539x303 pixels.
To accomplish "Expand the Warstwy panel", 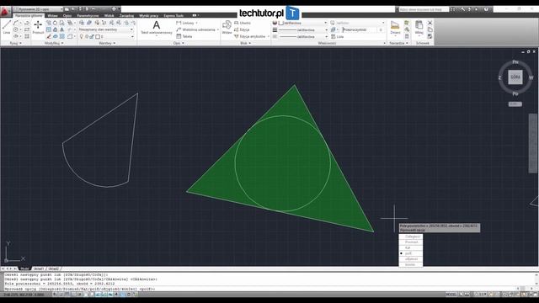I will 107,43.
